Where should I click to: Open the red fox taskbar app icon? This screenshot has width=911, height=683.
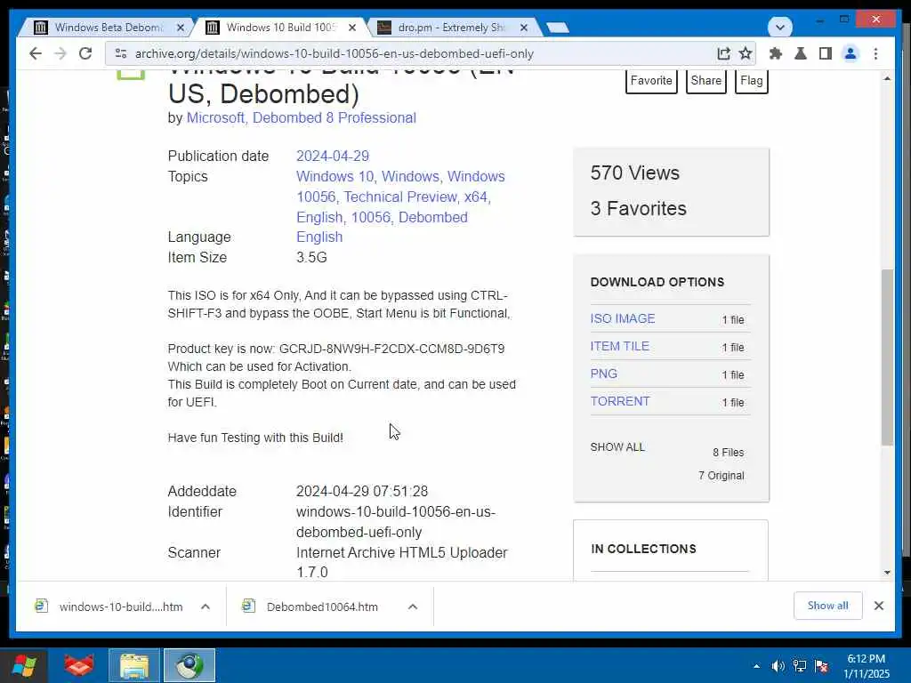tap(79, 665)
